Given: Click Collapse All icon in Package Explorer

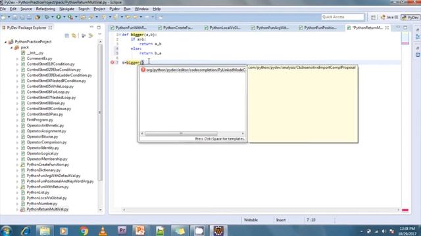Looking at the screenshot, I should pos(67,35).
